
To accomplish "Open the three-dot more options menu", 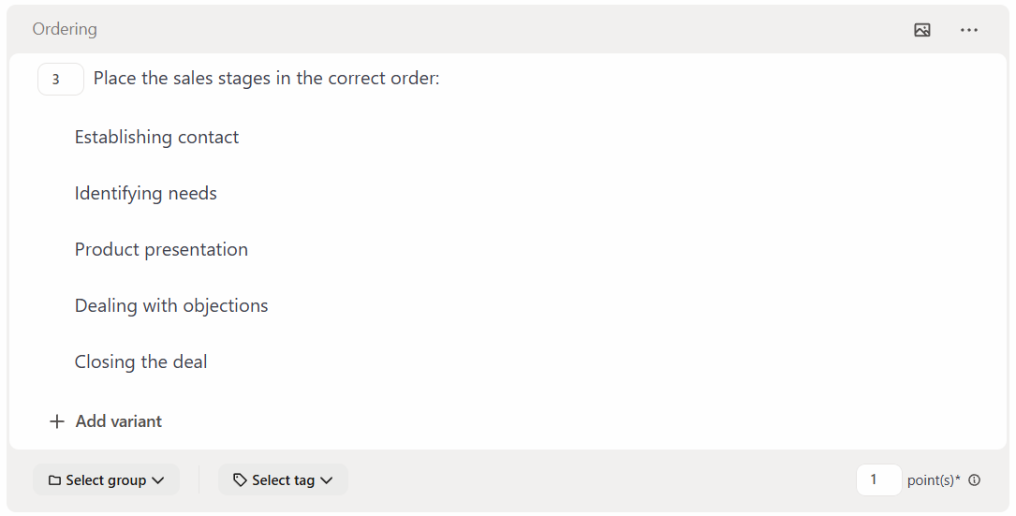I will pos(969,30).
